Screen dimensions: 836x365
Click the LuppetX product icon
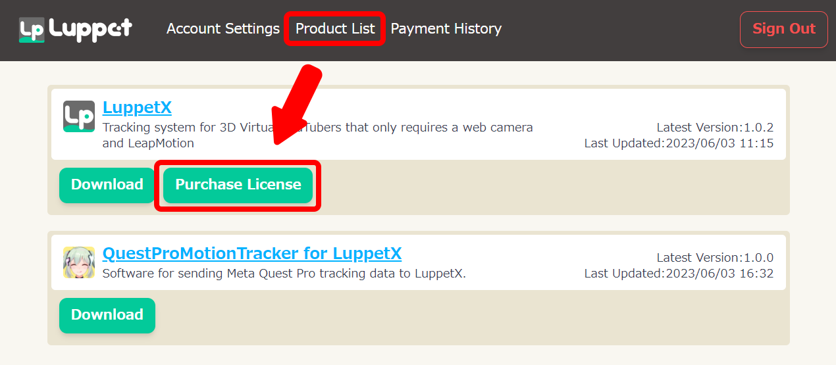tap(79, 116)
